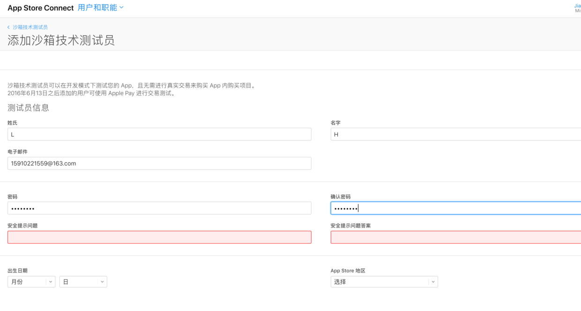Click the 密码 input field

(159, 208)
